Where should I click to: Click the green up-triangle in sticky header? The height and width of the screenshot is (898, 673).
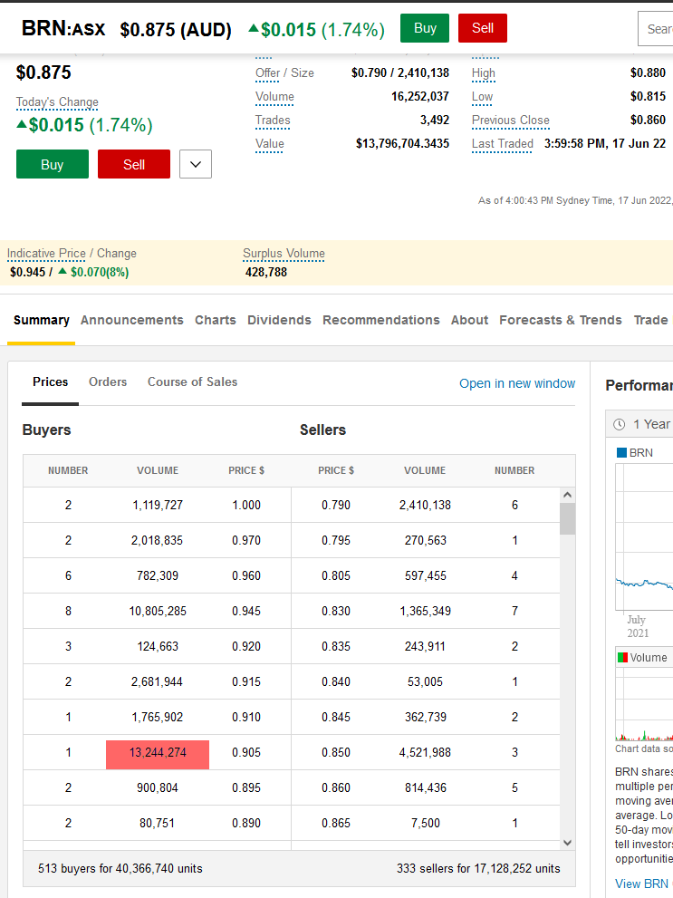point(254,28)
